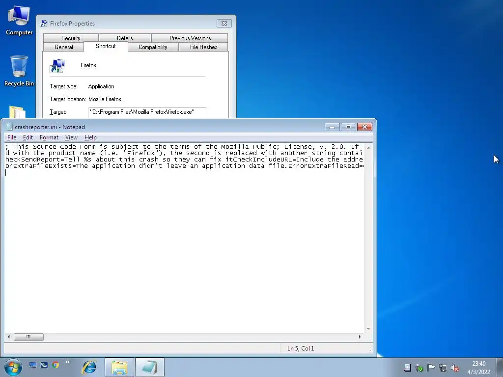503x377 pixels.
Task: Open Notepad Edit menu
Action: click(28, 137)
